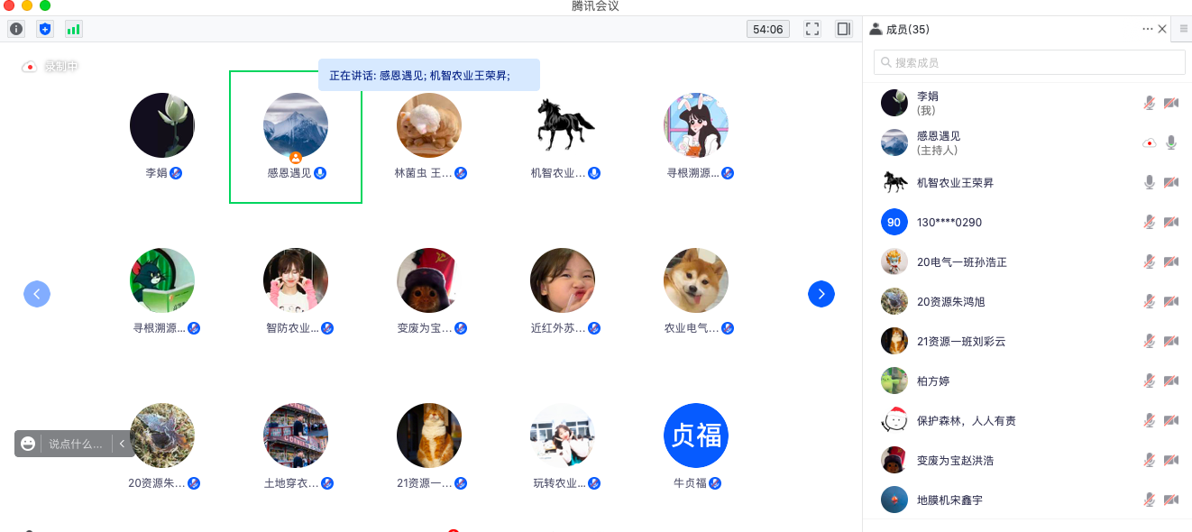The image size is (1192, 532).
Task: Click the recording status icon
Action: 30,67
